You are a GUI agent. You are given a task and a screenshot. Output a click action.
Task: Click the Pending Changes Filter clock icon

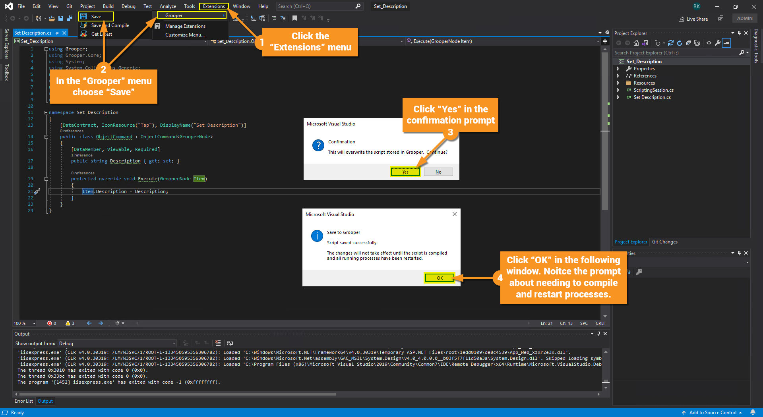point(658,43)
